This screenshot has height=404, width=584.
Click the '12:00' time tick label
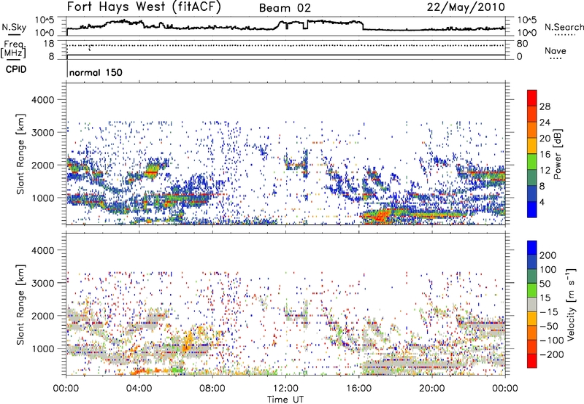click(x=285, y=389)
